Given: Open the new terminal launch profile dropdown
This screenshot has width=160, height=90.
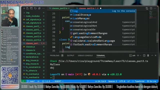Looking at the screenshot, I should coord(140,55).
